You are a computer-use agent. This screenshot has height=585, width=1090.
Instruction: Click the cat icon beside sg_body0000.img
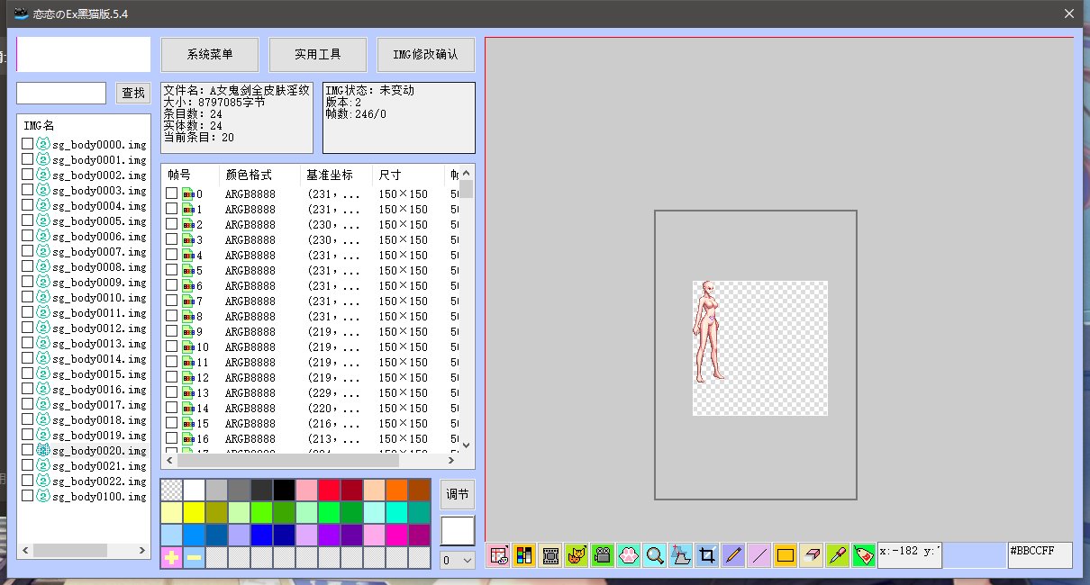click(x=42, y=144)
